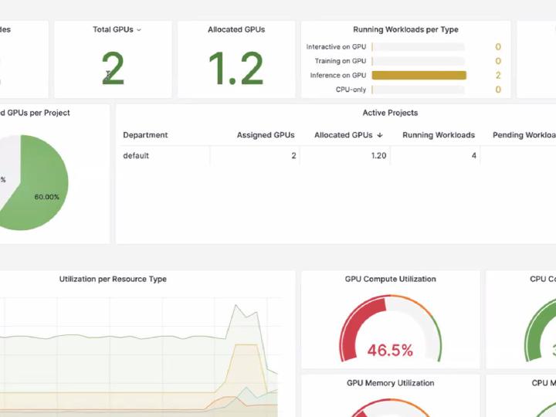Sort by Running Workloads column header

click(439, 135)
